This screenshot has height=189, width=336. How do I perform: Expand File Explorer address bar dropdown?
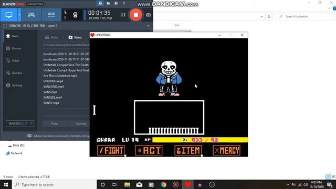pos(261,16)
